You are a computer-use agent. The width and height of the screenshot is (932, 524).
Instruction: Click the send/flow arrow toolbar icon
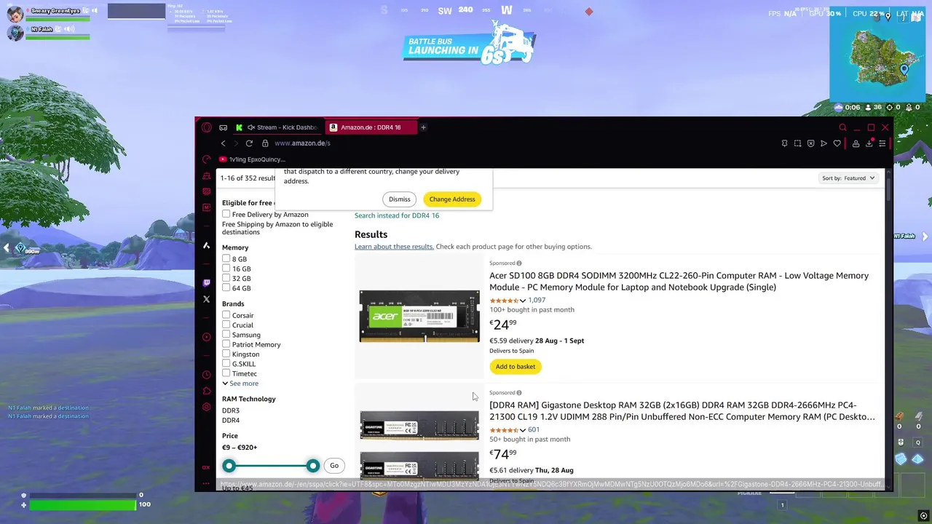[824, 143]
